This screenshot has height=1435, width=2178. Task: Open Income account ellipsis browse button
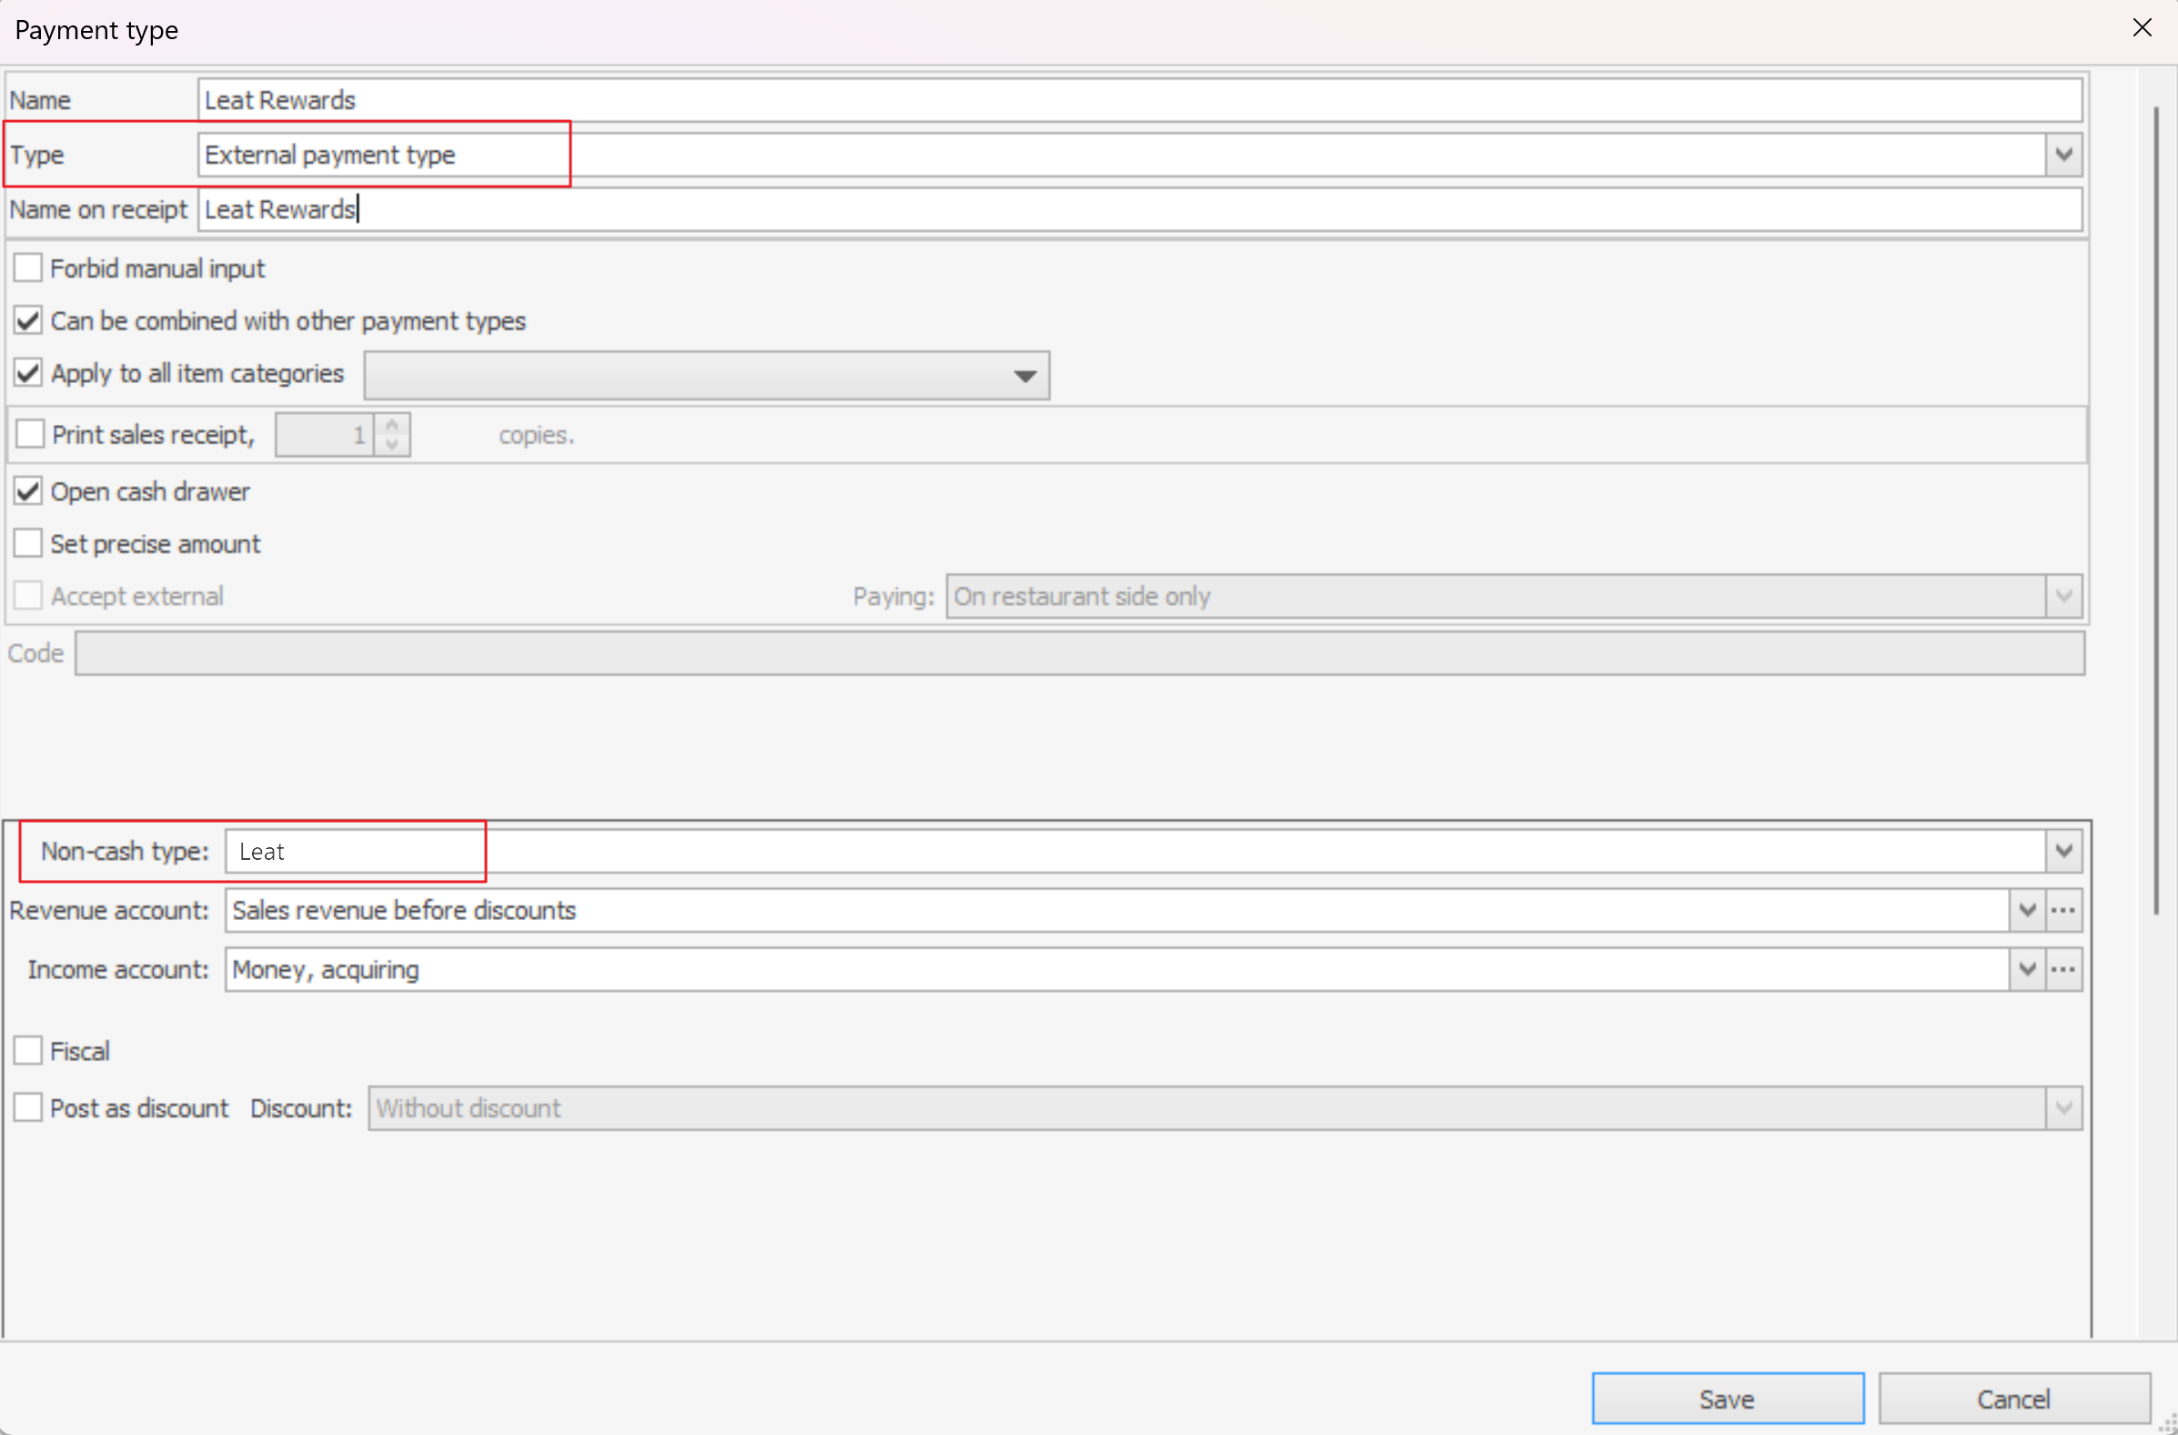click(x=2062, y=969)
